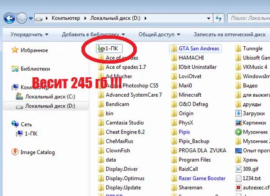The image size is (270, 196).
Task: Open the Упорядочить menu
Action: pyautogui.click(x=29, y=35)
